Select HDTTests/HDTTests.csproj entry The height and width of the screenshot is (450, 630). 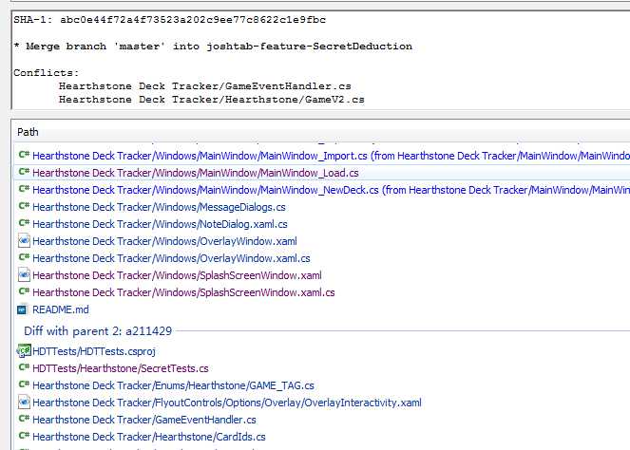pos(94,351)
